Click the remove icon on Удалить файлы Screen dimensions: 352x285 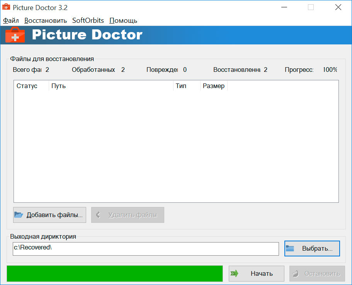[x=98, y=215]
